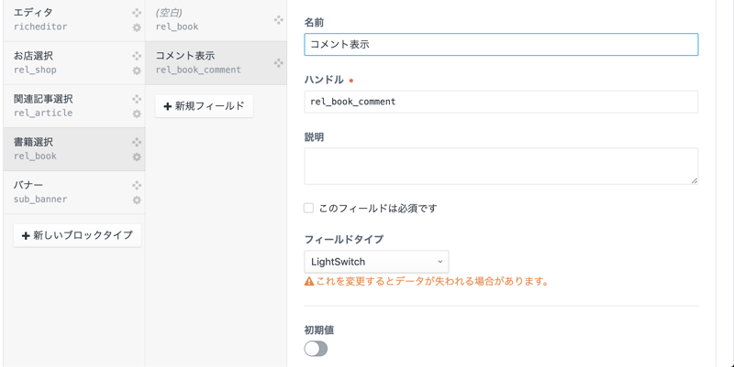Click the move handle of (空白) rel_book field
The height and width of the screenshot is (367, 734).
[279, 20]
